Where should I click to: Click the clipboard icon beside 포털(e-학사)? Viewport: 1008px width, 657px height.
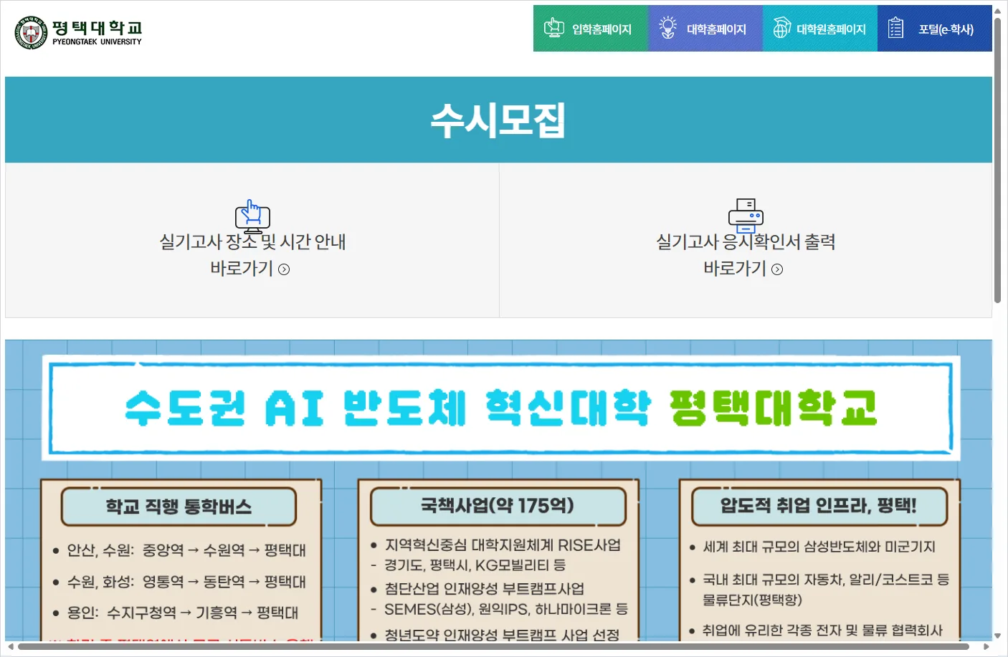pos(895,28)
